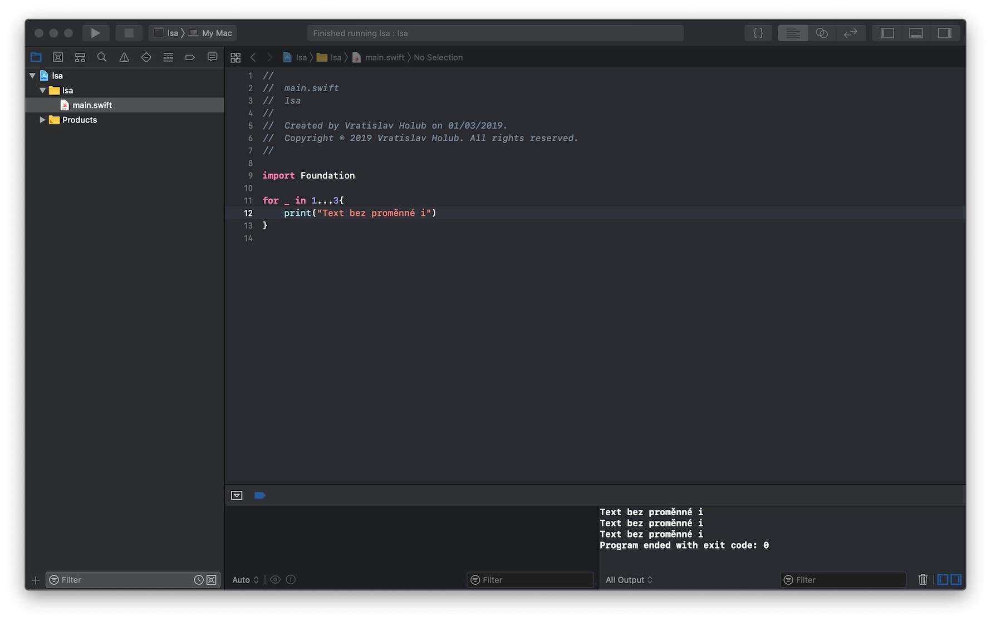Select main.swift in the project navigator
This screenshot has height=621, width=991.
point(92,105)
